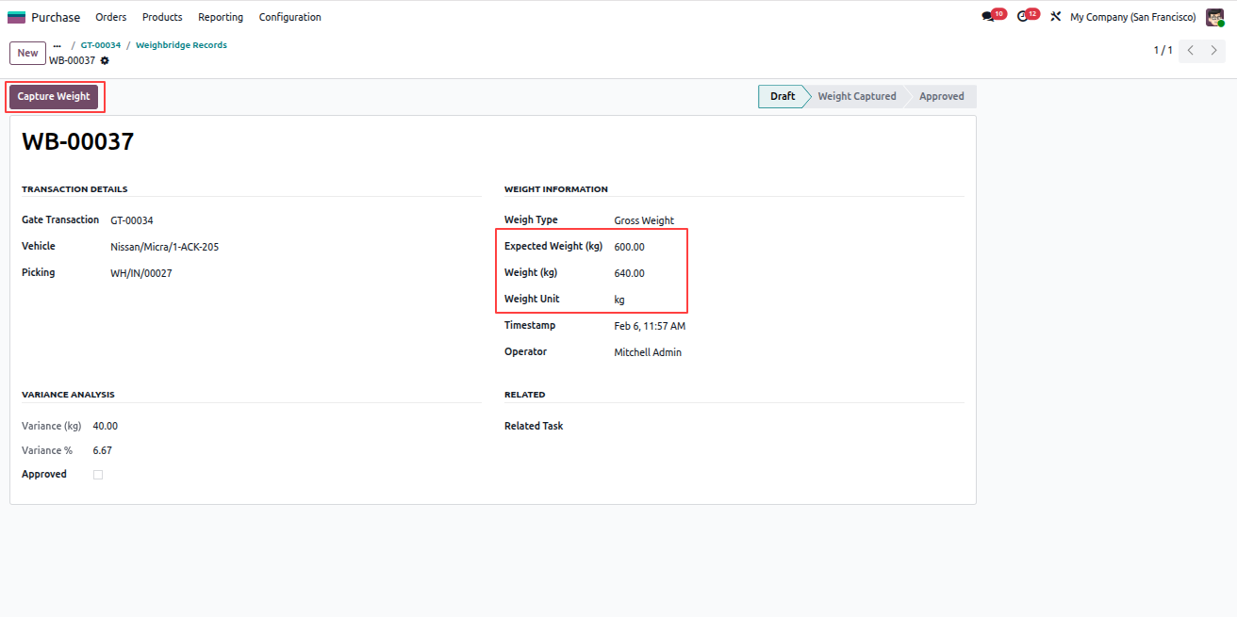Screen dimensions: 1237x617
Task: Open the gear actions menu beside WB-00037
Action: click(105, 60)
